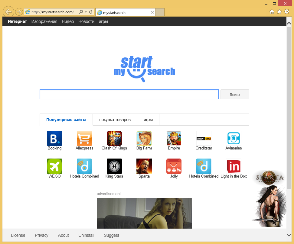Click the Sparta War of Empires floating ad
The height and width of the screenshot is (244, 294).
269,198
